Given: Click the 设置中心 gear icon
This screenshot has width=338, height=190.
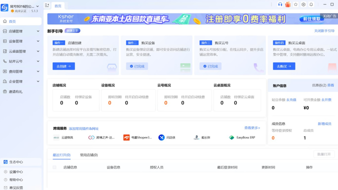Looking at the screenshot, I should tap(5, 172).
